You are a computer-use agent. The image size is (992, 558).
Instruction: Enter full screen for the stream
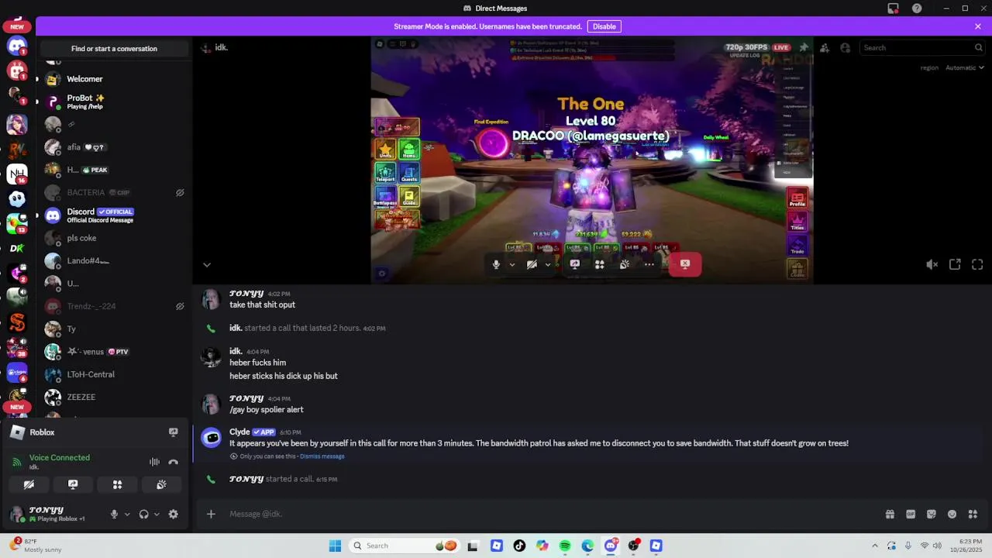click(977, 264)
